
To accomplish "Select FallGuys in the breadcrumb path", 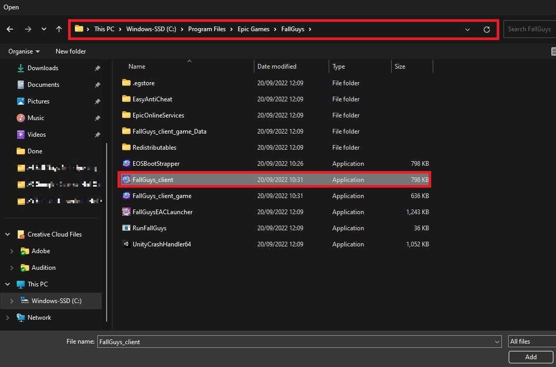I will 292,30.
